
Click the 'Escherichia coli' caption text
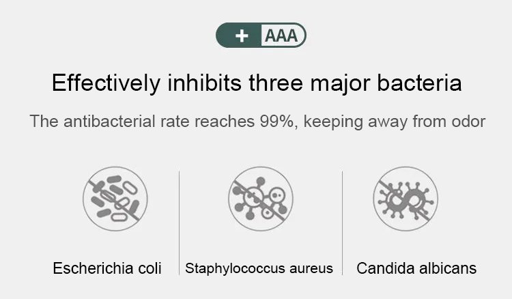pyautogui.click(x=107, y=268)
